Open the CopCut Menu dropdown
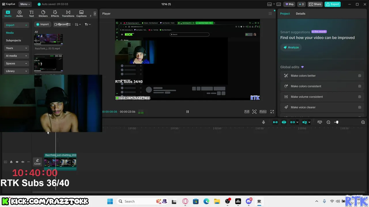 25,4
